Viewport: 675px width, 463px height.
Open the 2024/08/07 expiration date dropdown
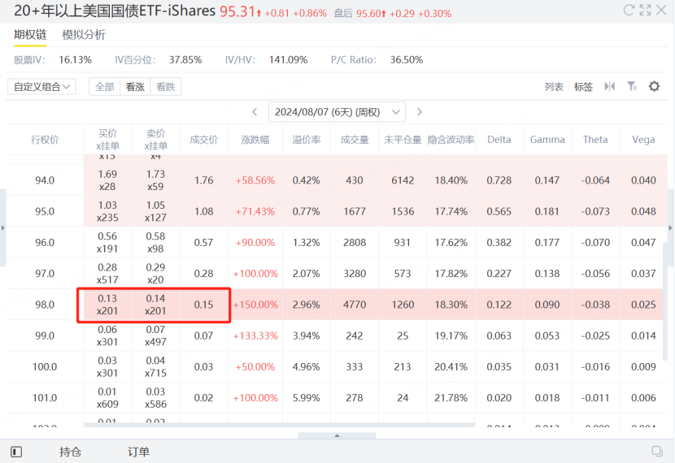click(337, 112)
